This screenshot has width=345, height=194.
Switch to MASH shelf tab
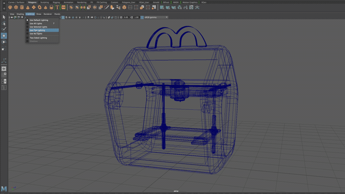point(176,2)
